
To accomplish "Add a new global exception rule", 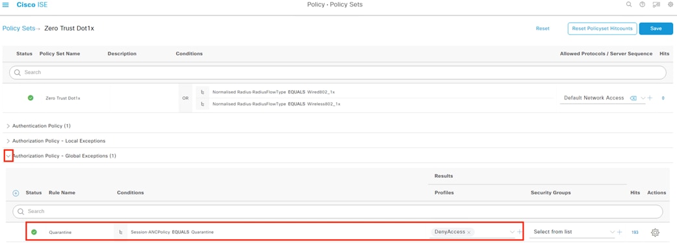I will [x=16, y=193].
